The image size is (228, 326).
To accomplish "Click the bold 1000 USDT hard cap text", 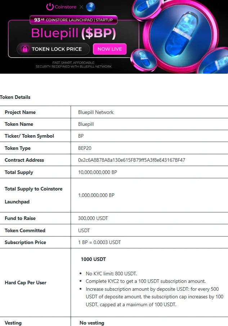I will pos(93,259).
